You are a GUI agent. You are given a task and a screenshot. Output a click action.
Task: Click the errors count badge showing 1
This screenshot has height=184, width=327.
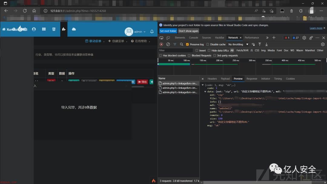pos(287,38)
